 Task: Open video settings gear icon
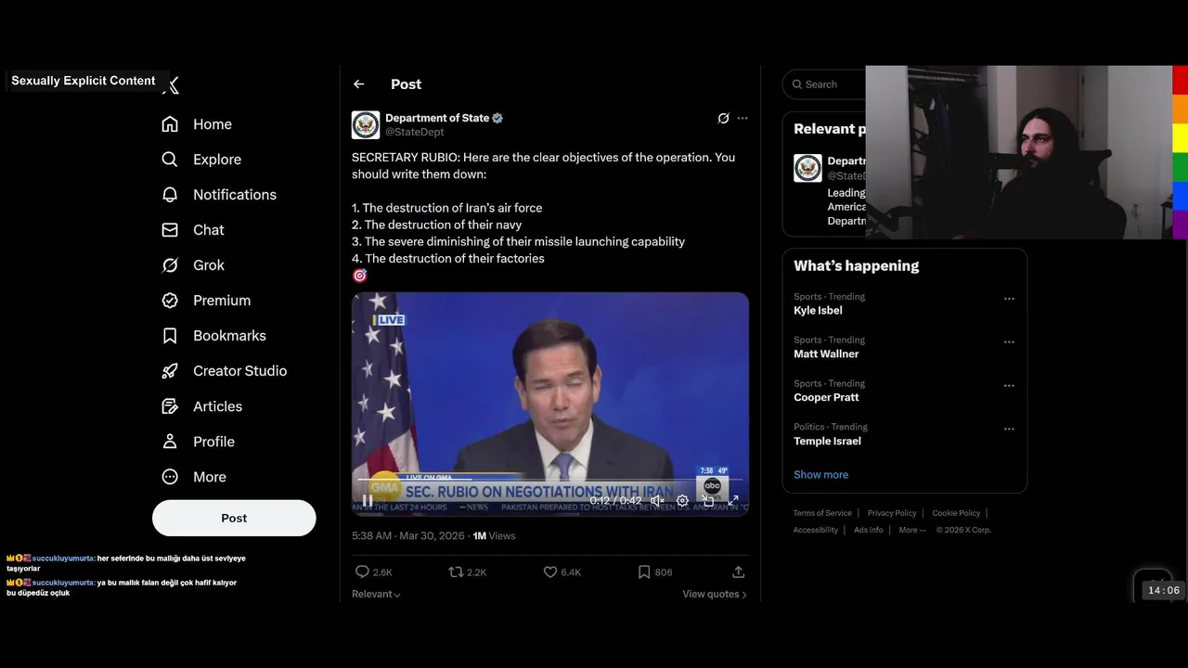pos(682,501)
